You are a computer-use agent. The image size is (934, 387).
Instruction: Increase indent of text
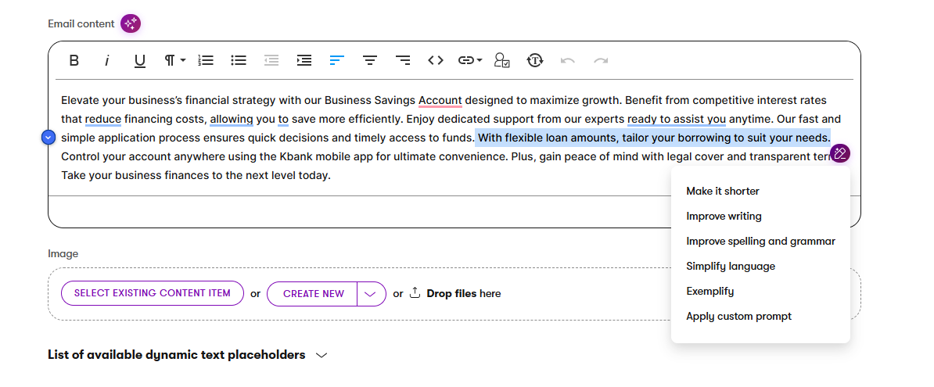click(x=304, y=61)
